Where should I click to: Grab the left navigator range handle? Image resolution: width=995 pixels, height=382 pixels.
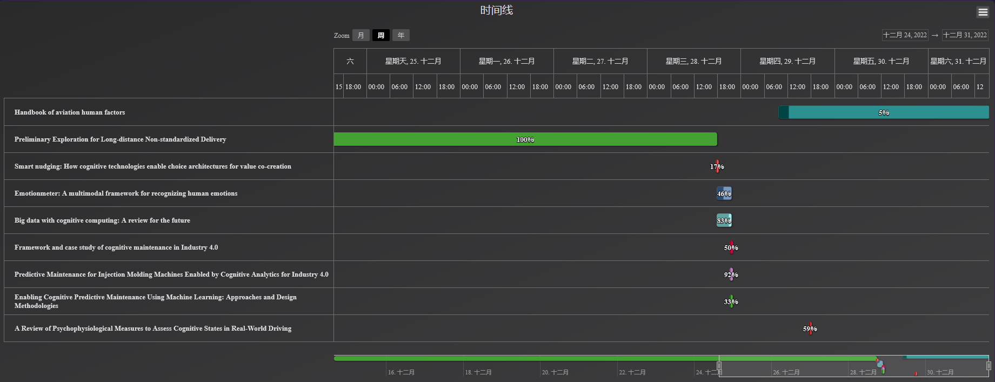pos(719,366)
